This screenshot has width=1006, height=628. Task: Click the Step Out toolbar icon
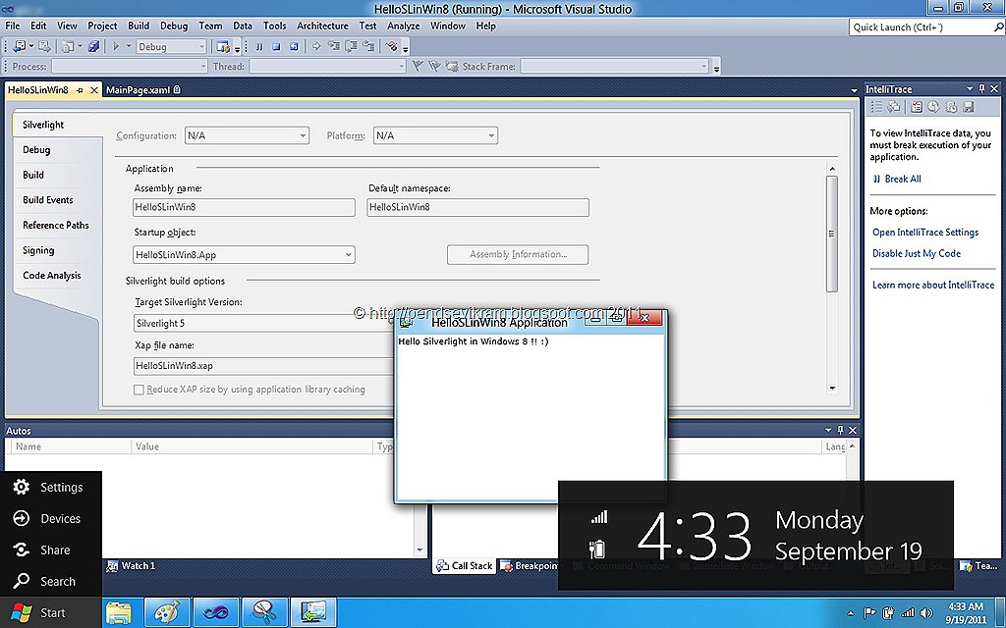368,46
